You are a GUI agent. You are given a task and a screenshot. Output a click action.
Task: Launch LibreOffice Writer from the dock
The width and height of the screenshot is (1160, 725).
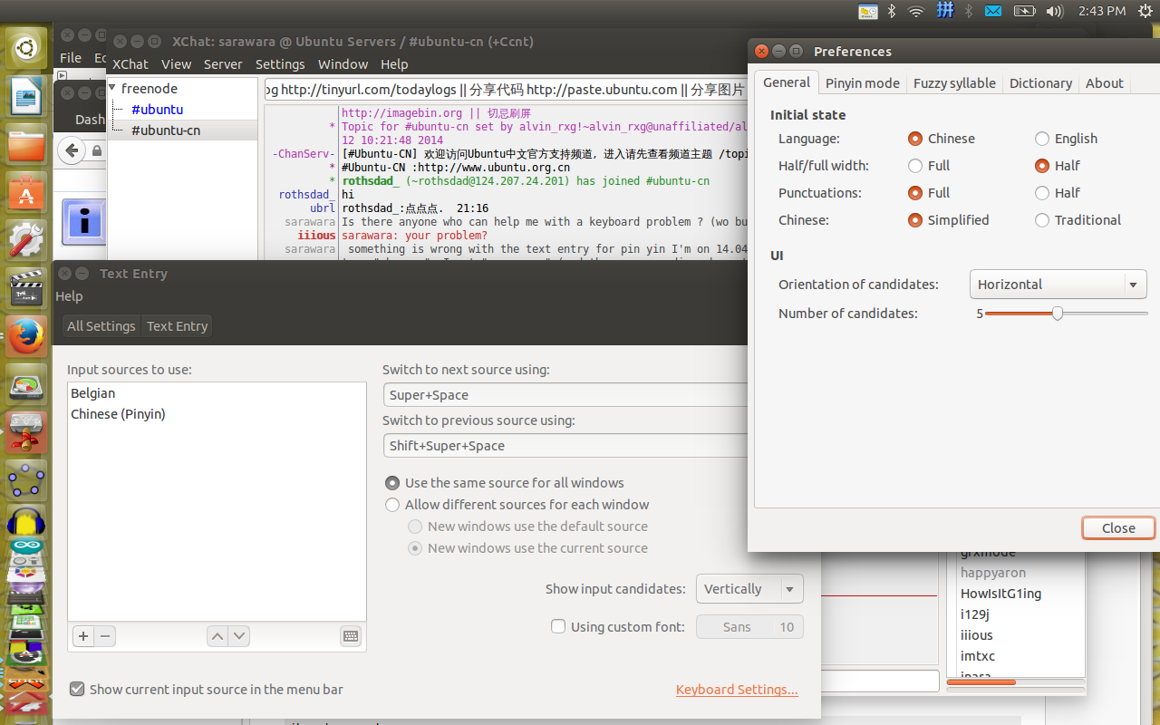(x=26, y=95)
